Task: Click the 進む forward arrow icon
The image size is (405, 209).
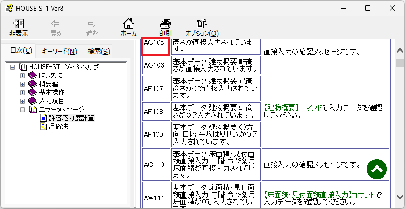Action: [x=92, y=24]
